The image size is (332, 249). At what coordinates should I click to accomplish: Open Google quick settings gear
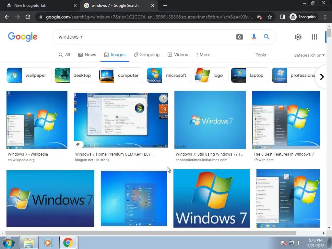[x=298, y=37]
